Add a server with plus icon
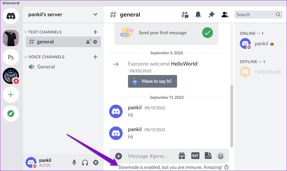 click(11, 95)
